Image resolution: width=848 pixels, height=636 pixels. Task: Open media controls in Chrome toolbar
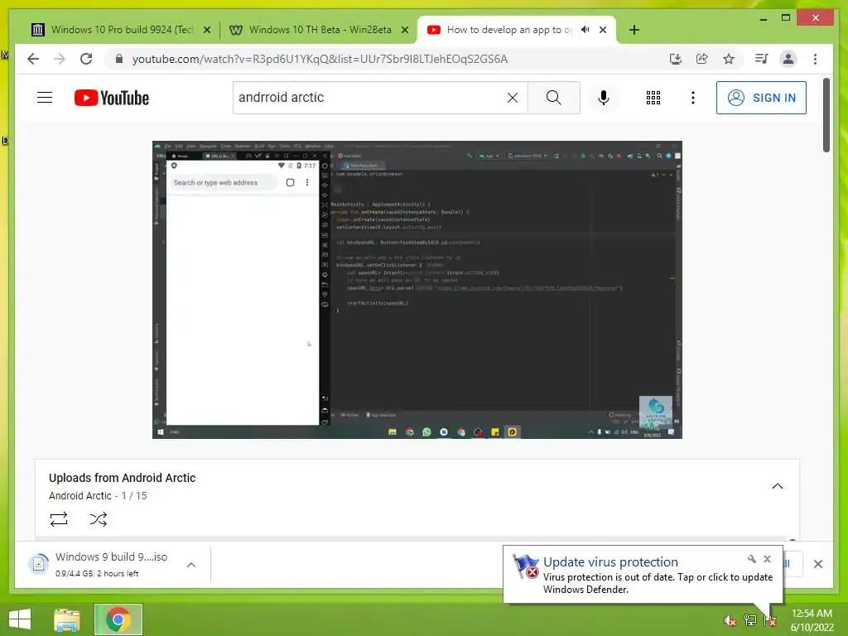click(761, 59)
